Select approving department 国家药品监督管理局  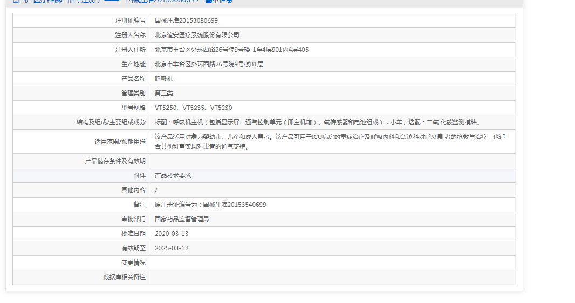182,219
